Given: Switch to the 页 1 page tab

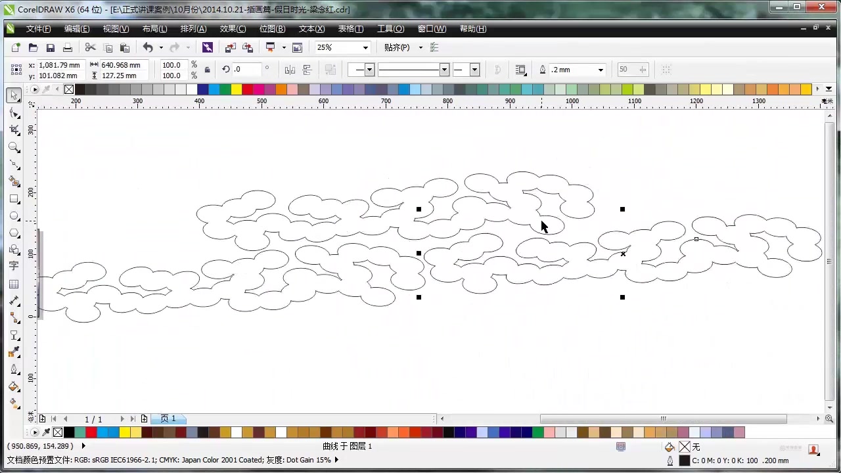Looking at the screenshot, I should (168, 418).
